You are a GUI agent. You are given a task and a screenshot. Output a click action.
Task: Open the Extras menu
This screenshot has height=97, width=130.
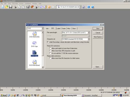21,4
